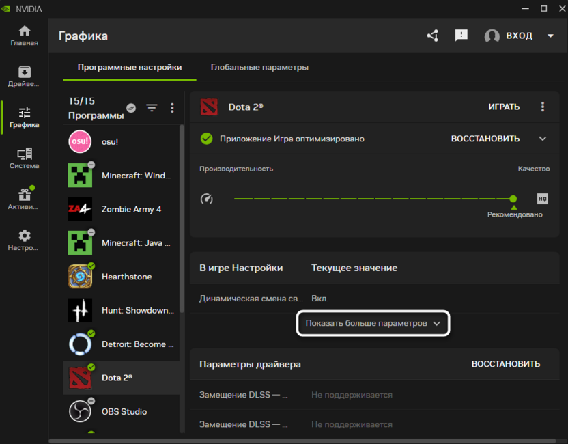Open the Драйверы sidebar section
This screenshot has width=568, height=444.
pos(25,77)
